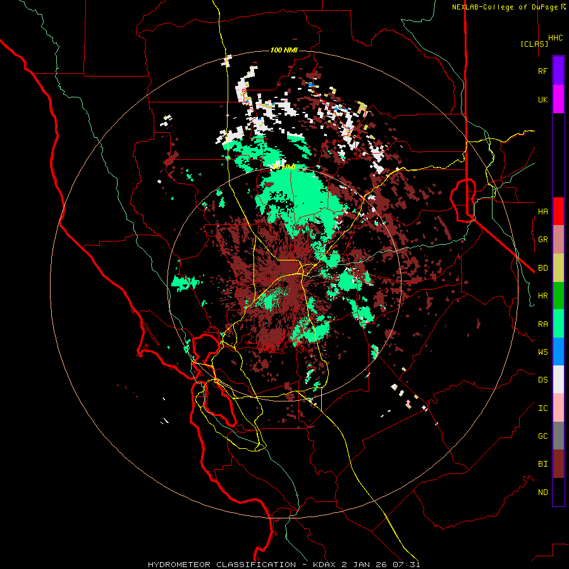Click the GR pink-brown legend swatch
The image size is (569, 569).
click(558, 240)
